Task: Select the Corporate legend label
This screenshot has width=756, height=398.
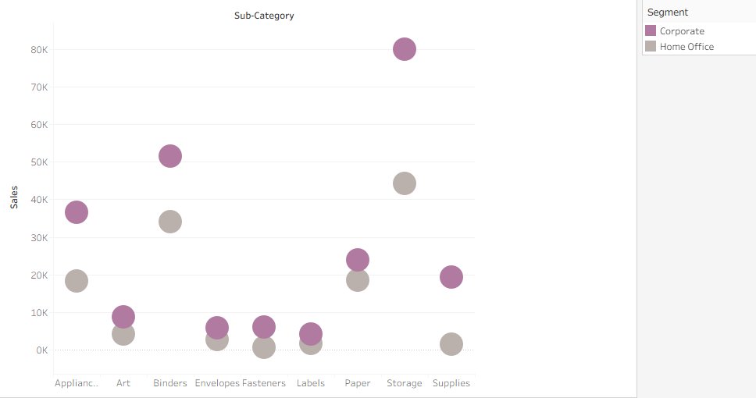Action: pos(682,31)
